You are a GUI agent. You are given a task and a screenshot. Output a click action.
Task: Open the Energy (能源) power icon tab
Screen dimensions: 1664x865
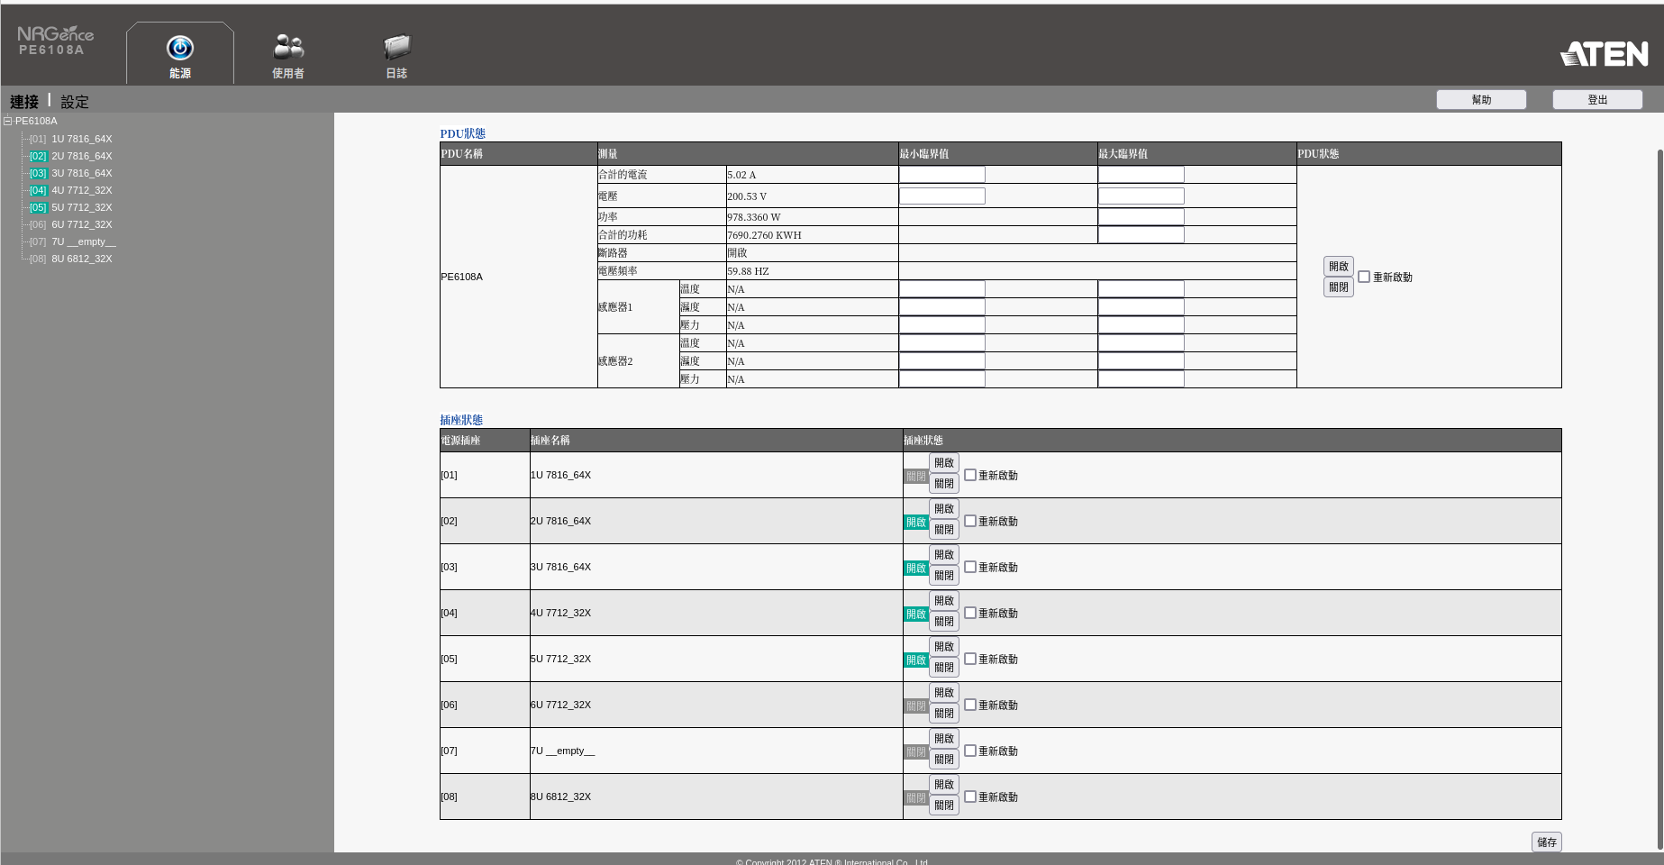pos(180,49)
